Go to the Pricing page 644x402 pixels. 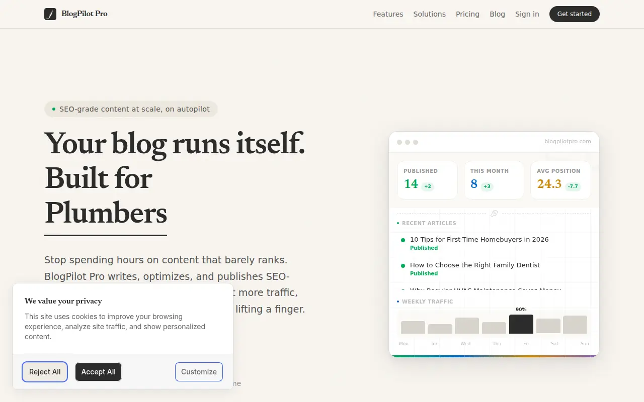click(x=467, y=14)
